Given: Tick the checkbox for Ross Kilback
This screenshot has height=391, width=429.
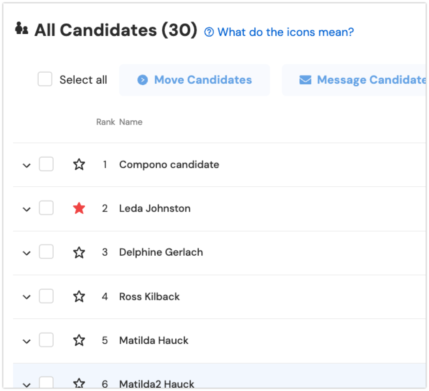Looking at the screenshot, I should 46,296.
